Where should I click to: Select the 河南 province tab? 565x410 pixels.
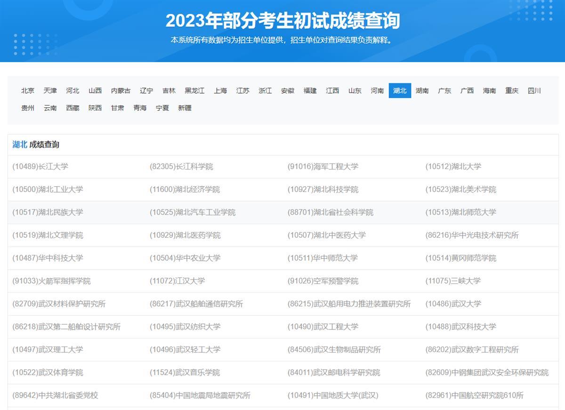(x=378, y=91)
